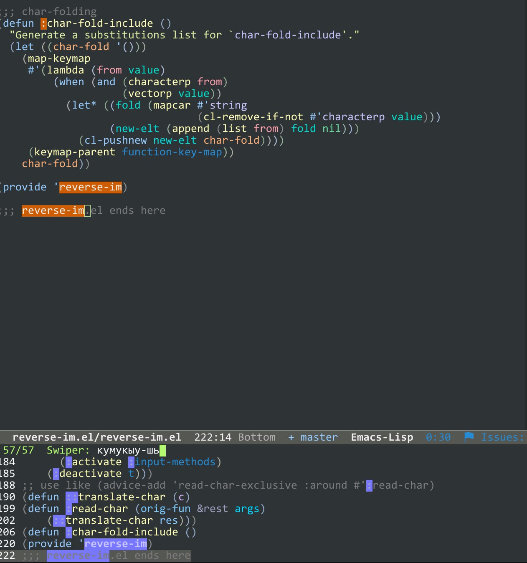Image resolution: width=527 pixels, height=563 pixels.
Task: Click the 57/57 match counter
Action: (x=18, y=450)
